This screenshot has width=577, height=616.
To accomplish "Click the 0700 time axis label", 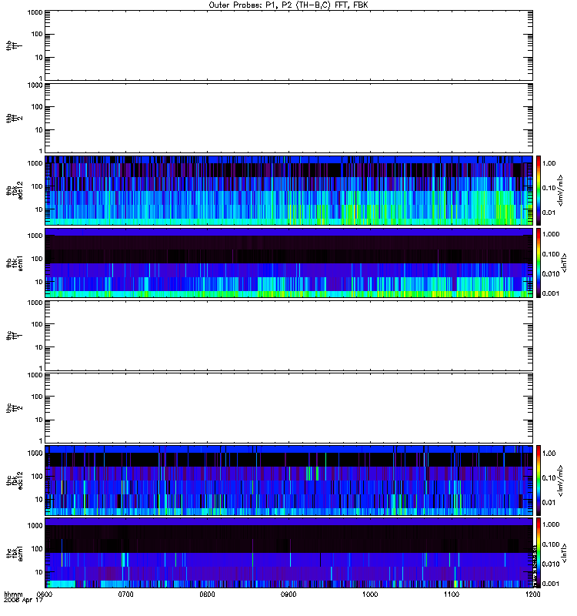I will point(125,594).
